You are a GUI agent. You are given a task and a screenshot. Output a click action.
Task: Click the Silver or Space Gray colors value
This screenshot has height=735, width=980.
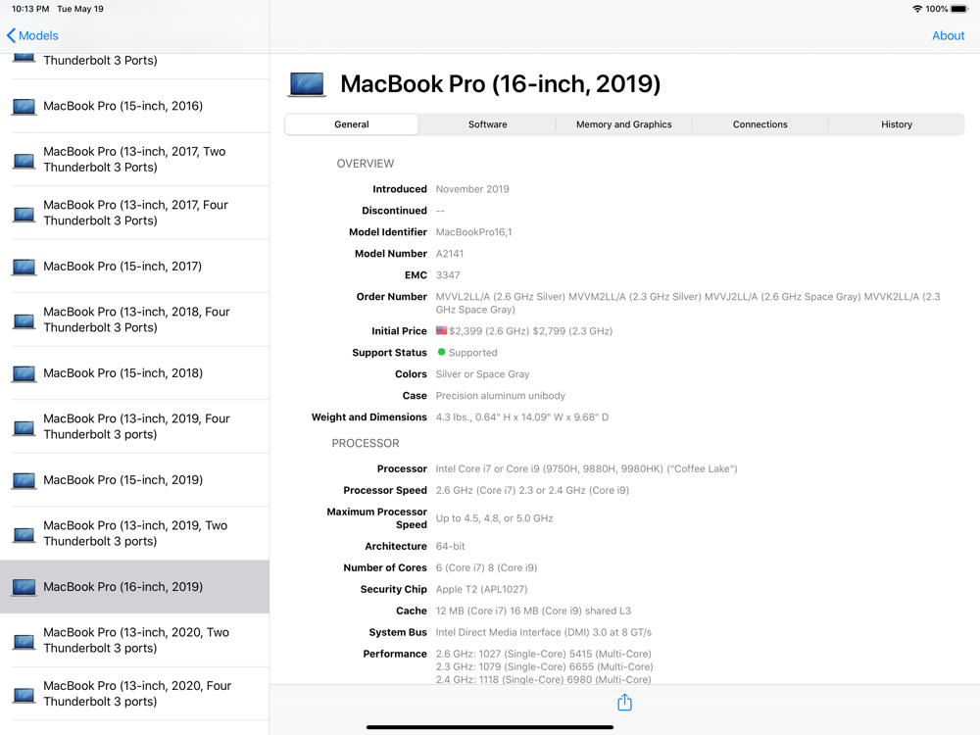[x=482, y=373]
